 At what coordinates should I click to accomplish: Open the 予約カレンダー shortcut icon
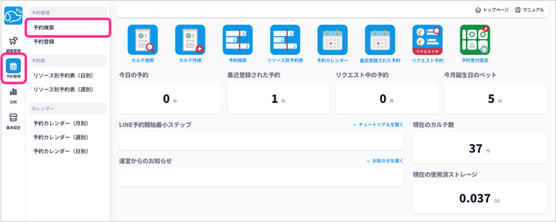point(332,40)
